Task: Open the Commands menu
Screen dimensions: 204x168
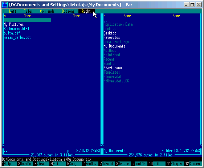Action: pyautogui.click(x=47, y=11)
